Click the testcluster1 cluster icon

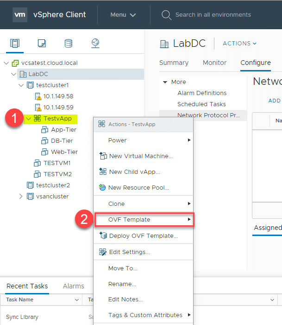click(x=30, y=85)
